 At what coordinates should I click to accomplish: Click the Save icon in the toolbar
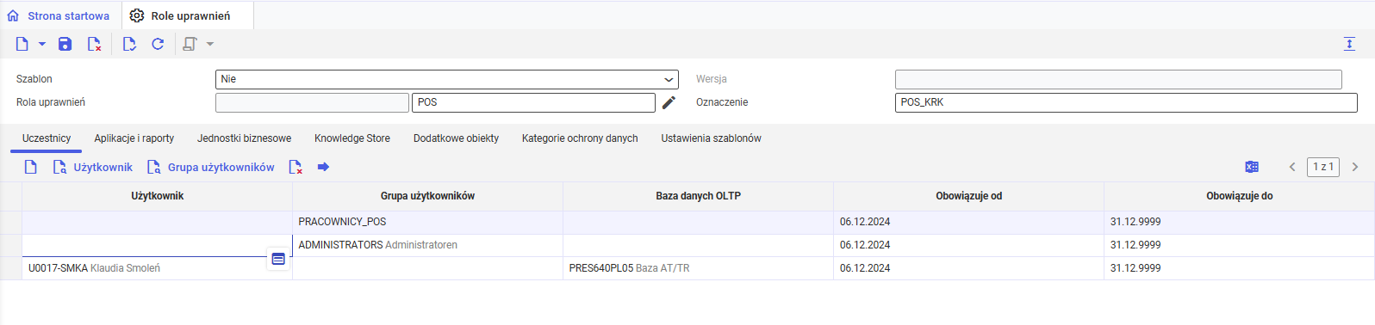point(65,44)
